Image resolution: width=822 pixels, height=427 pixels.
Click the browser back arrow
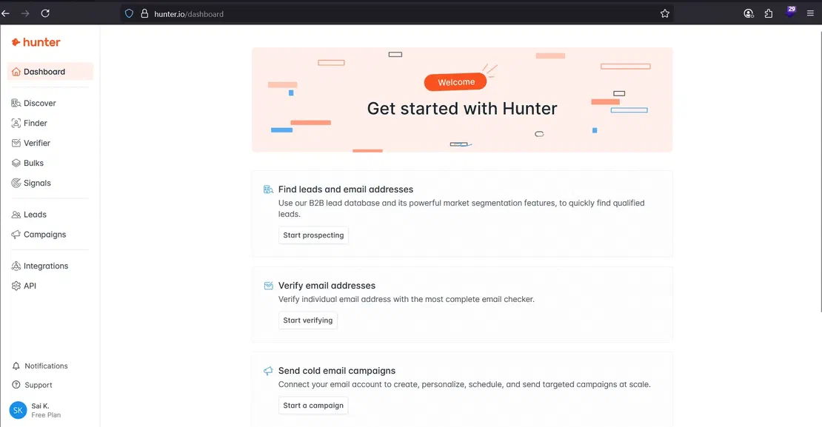tap(6, 13)
